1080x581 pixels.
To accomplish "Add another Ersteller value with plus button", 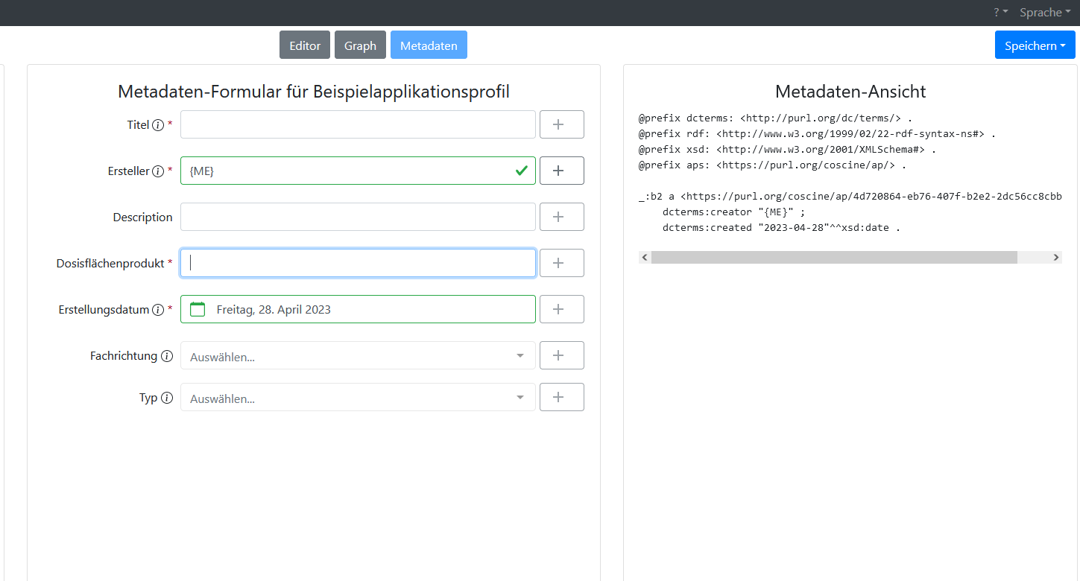I will coord(561,171).
